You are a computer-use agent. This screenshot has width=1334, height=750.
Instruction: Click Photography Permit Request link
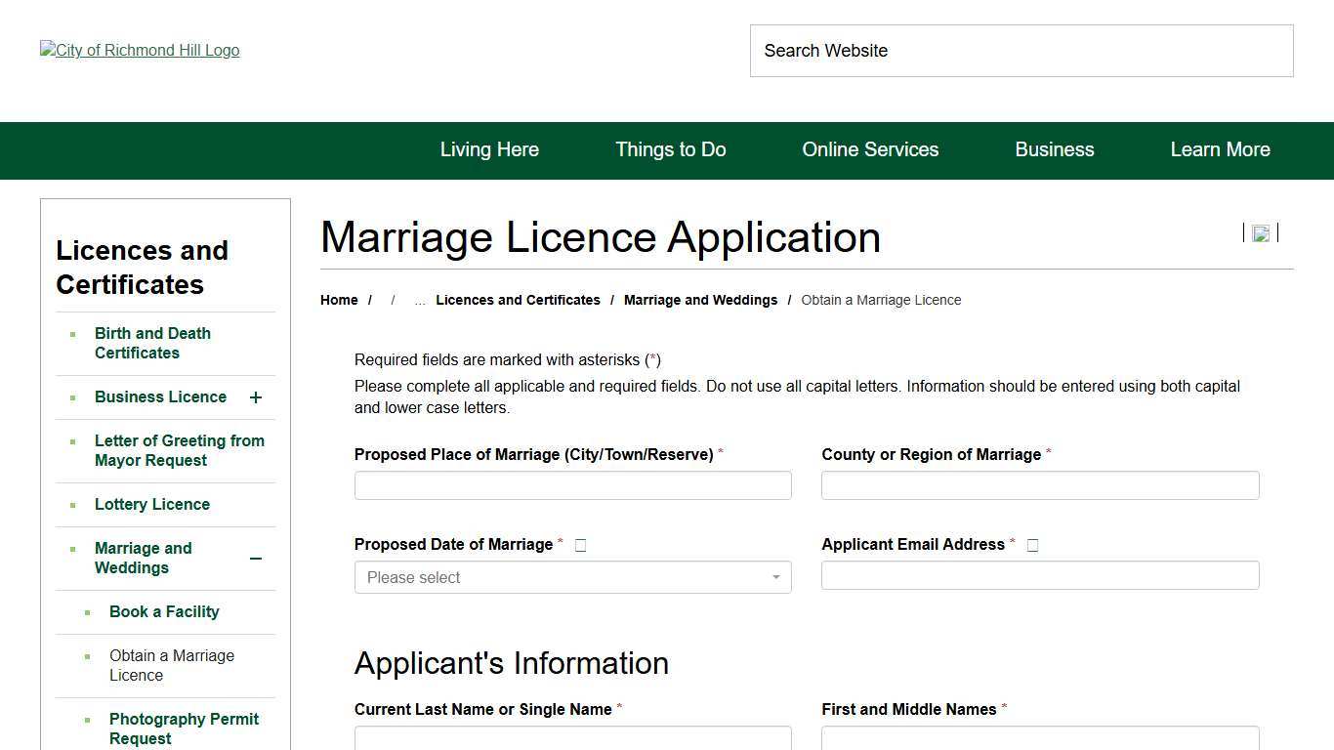(x=184, y=729)
